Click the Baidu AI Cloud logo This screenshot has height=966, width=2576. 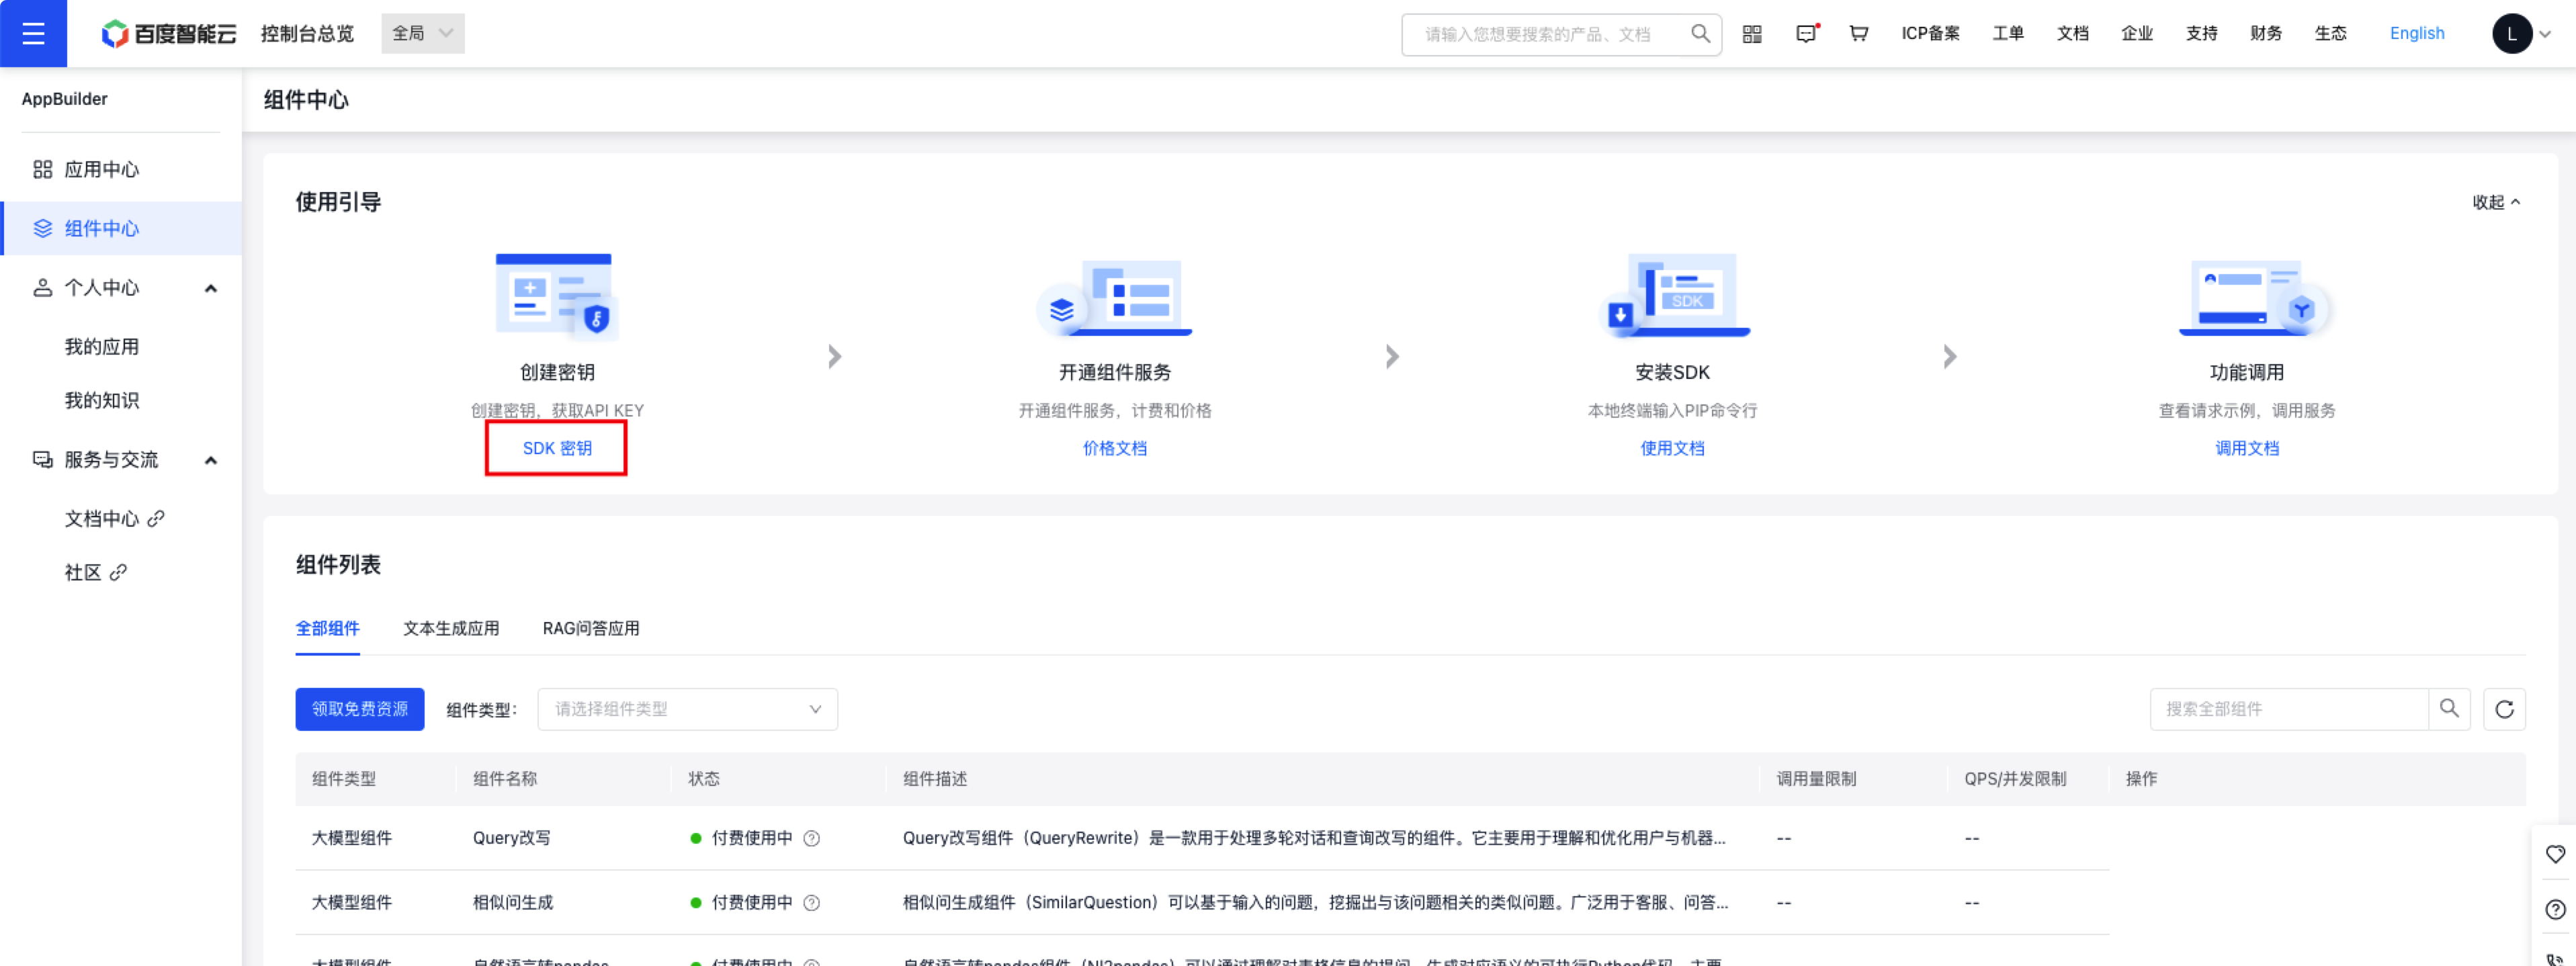[169, 33]
